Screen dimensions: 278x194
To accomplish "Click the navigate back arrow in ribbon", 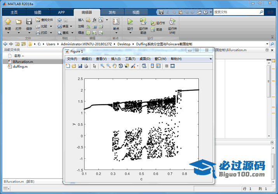I will pyautogui.click(x=59, y=20).
